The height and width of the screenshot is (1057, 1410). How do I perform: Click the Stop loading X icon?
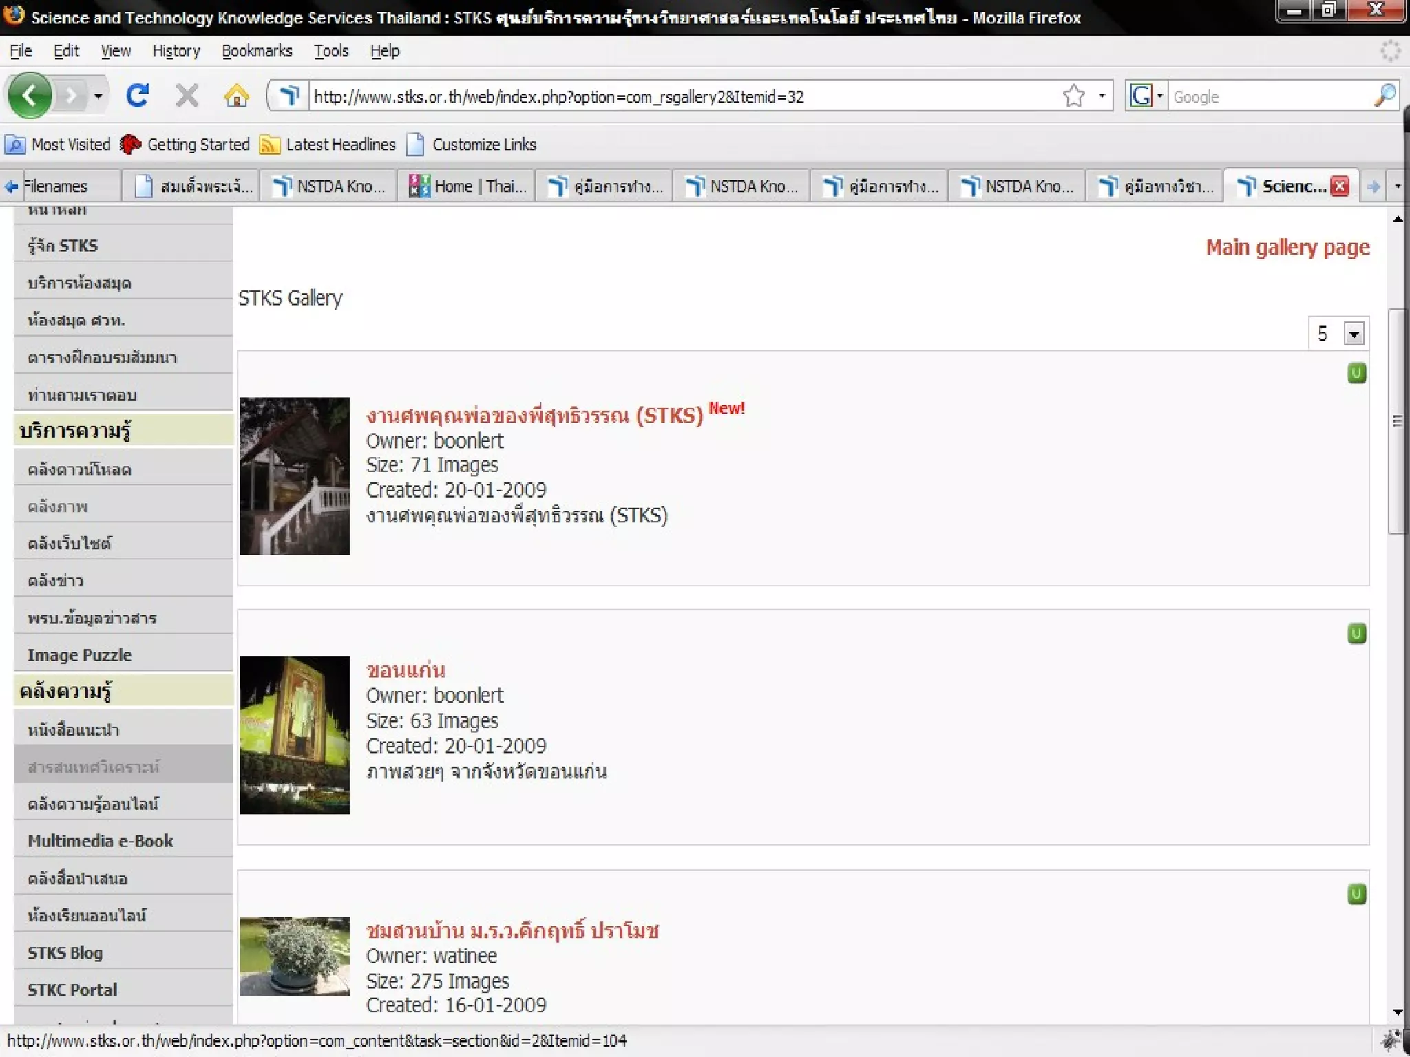click(187, 96)
